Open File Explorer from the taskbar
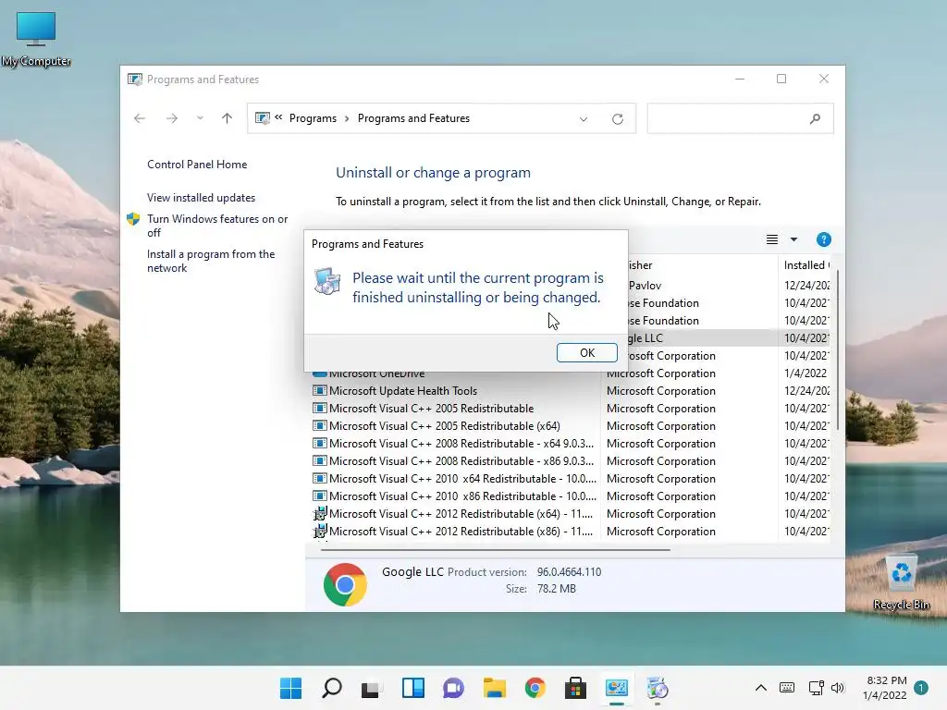Image resolution: width=947 pixels, height=710 pixels. (x=494, y=688)
